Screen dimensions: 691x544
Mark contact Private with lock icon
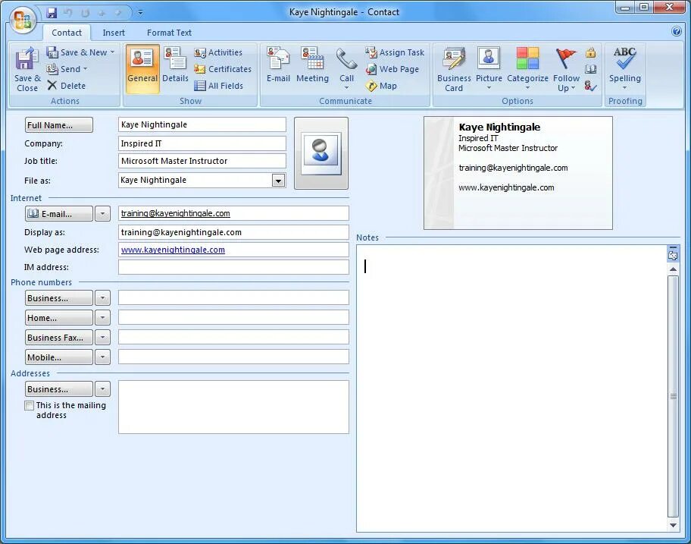[x=590, y=53]
